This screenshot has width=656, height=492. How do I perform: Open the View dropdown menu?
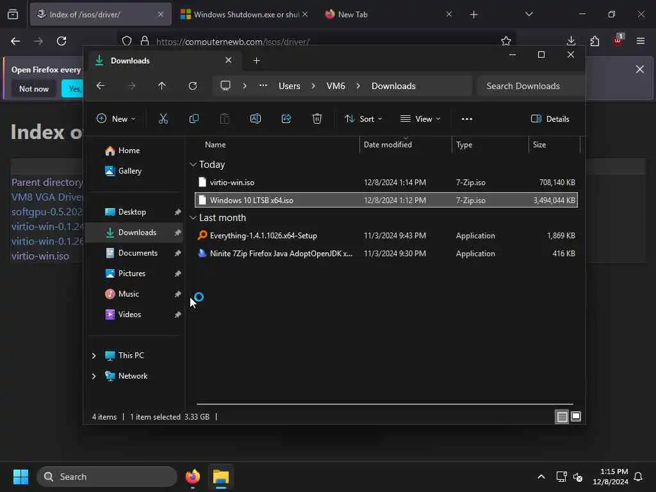(x=420, y=119)
